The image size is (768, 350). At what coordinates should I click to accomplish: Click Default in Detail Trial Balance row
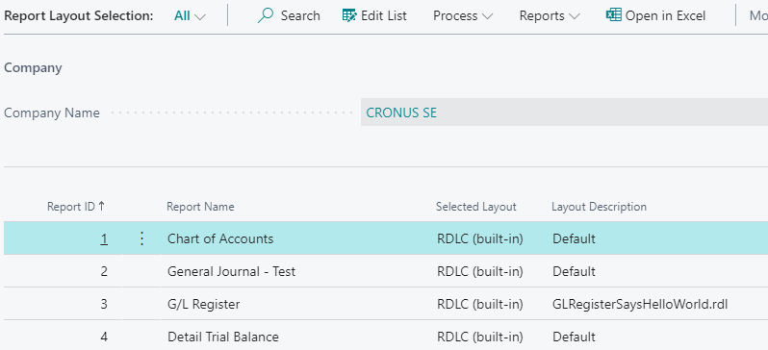[x=574, y=337]
